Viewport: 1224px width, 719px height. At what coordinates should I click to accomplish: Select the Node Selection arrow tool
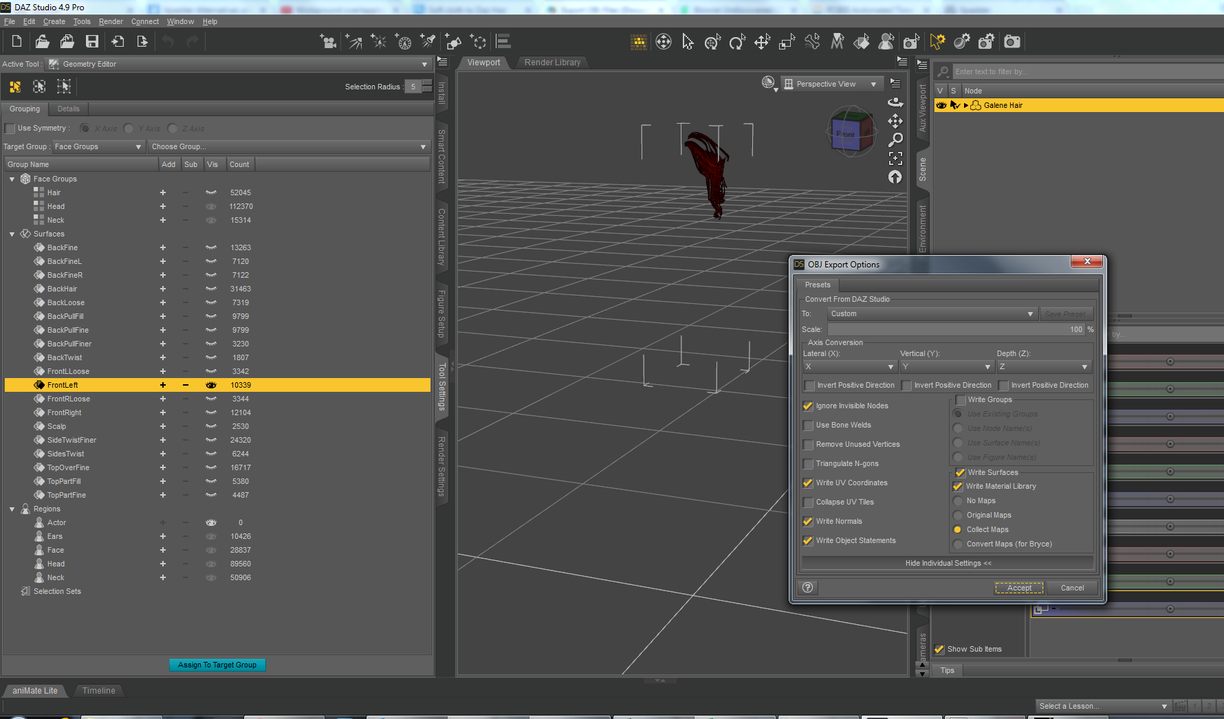click(688, 42)
